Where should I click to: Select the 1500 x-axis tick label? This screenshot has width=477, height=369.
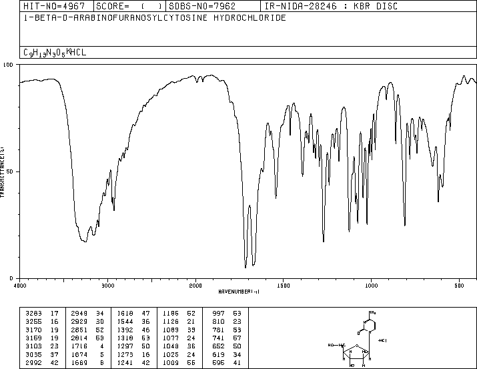(284, 286)
